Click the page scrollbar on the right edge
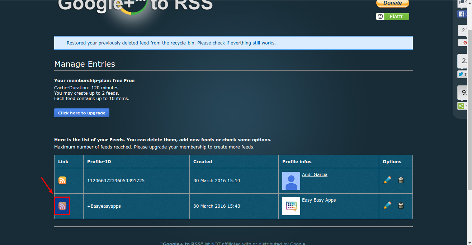Image resolution: width=472 pixels, height=245 pixels. (470, 108)
